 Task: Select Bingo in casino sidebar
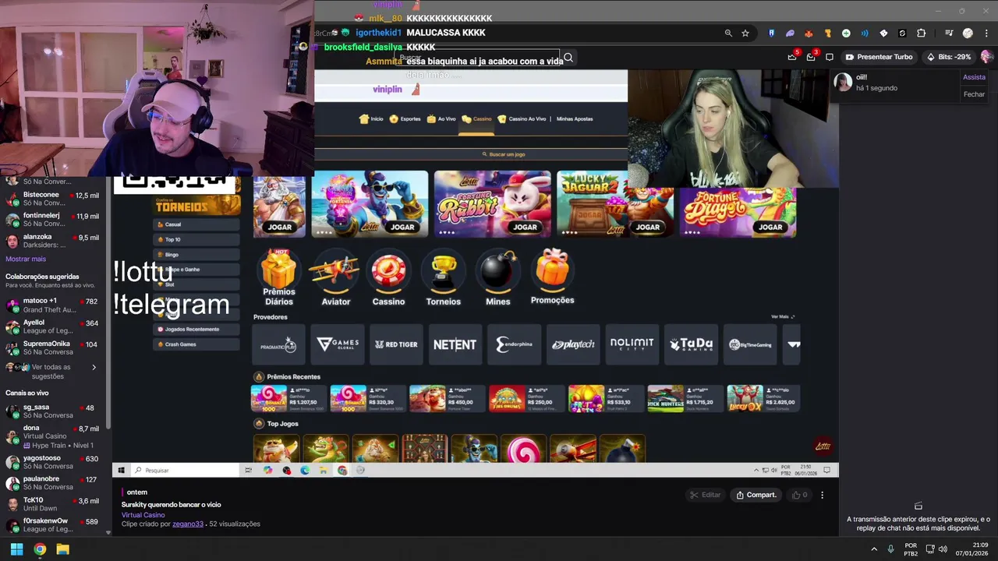pos(196,255)
